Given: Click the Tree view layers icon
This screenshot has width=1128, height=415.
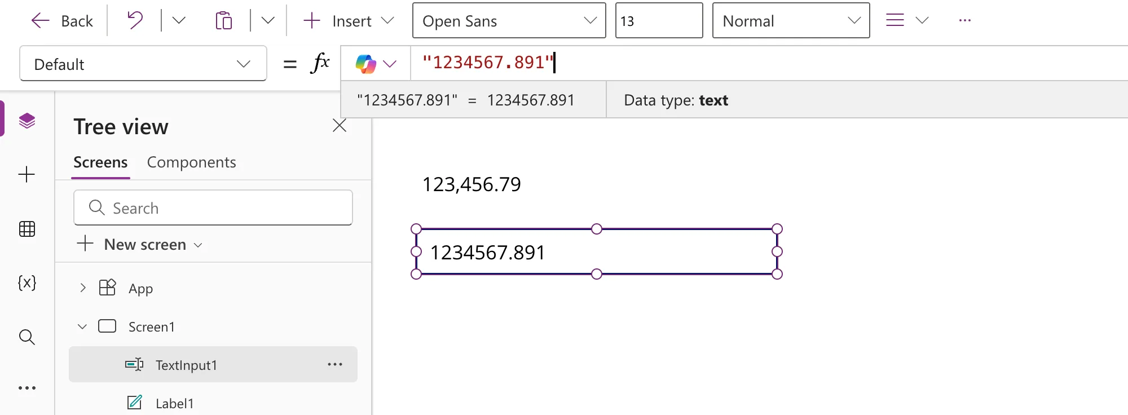Looking at the screenshot, I should tap(27, 120).
